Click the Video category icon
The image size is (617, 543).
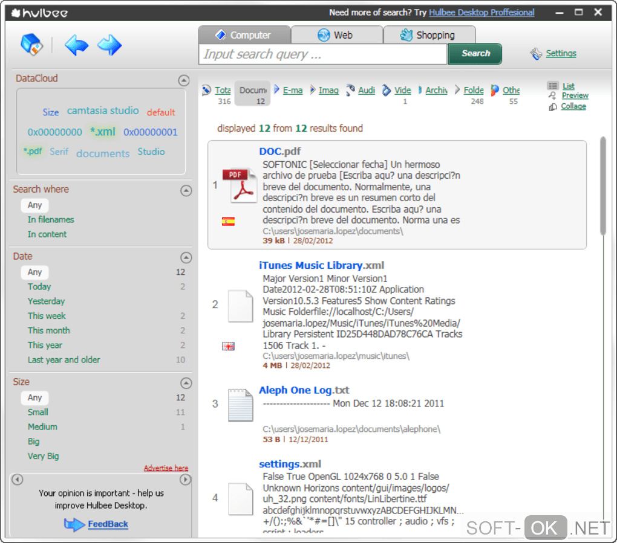[387, 91]
